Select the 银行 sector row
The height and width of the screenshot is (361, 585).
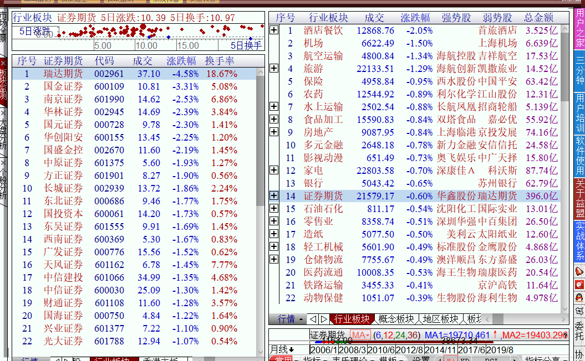[x=420, y=183]
